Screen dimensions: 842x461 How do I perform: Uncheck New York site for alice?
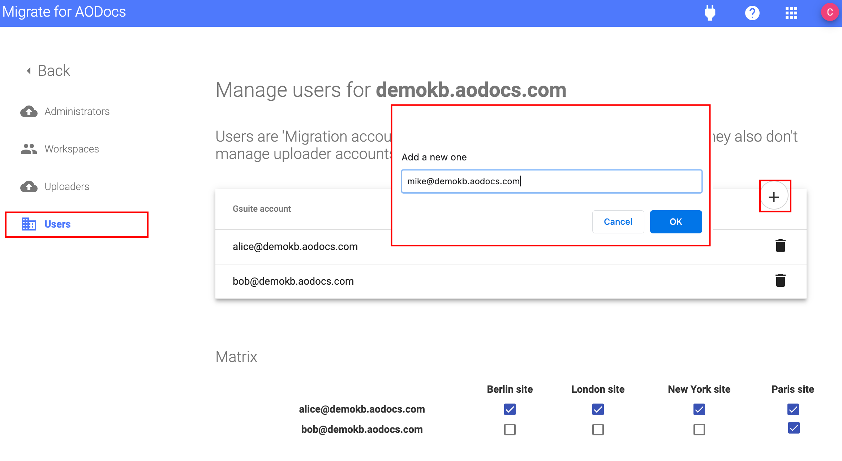pyautogui.click(x=699, y=409)
